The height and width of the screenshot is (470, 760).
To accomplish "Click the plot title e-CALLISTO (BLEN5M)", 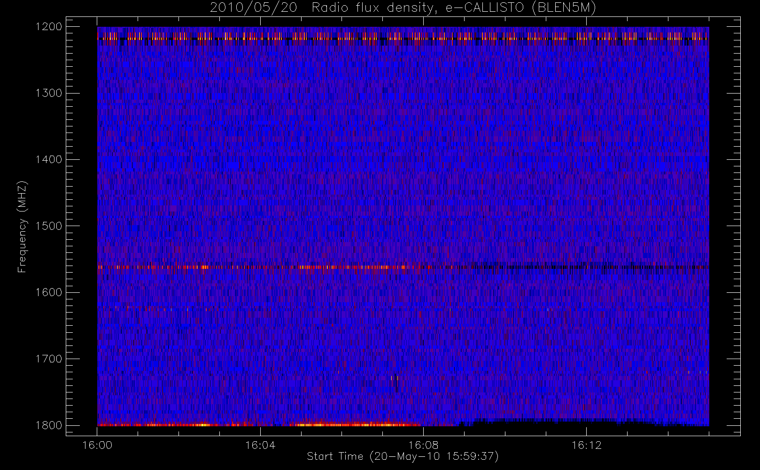I will tap(520, 8).
